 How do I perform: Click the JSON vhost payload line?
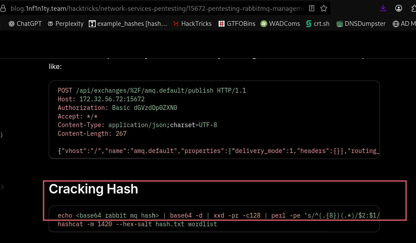click(219, 151)
